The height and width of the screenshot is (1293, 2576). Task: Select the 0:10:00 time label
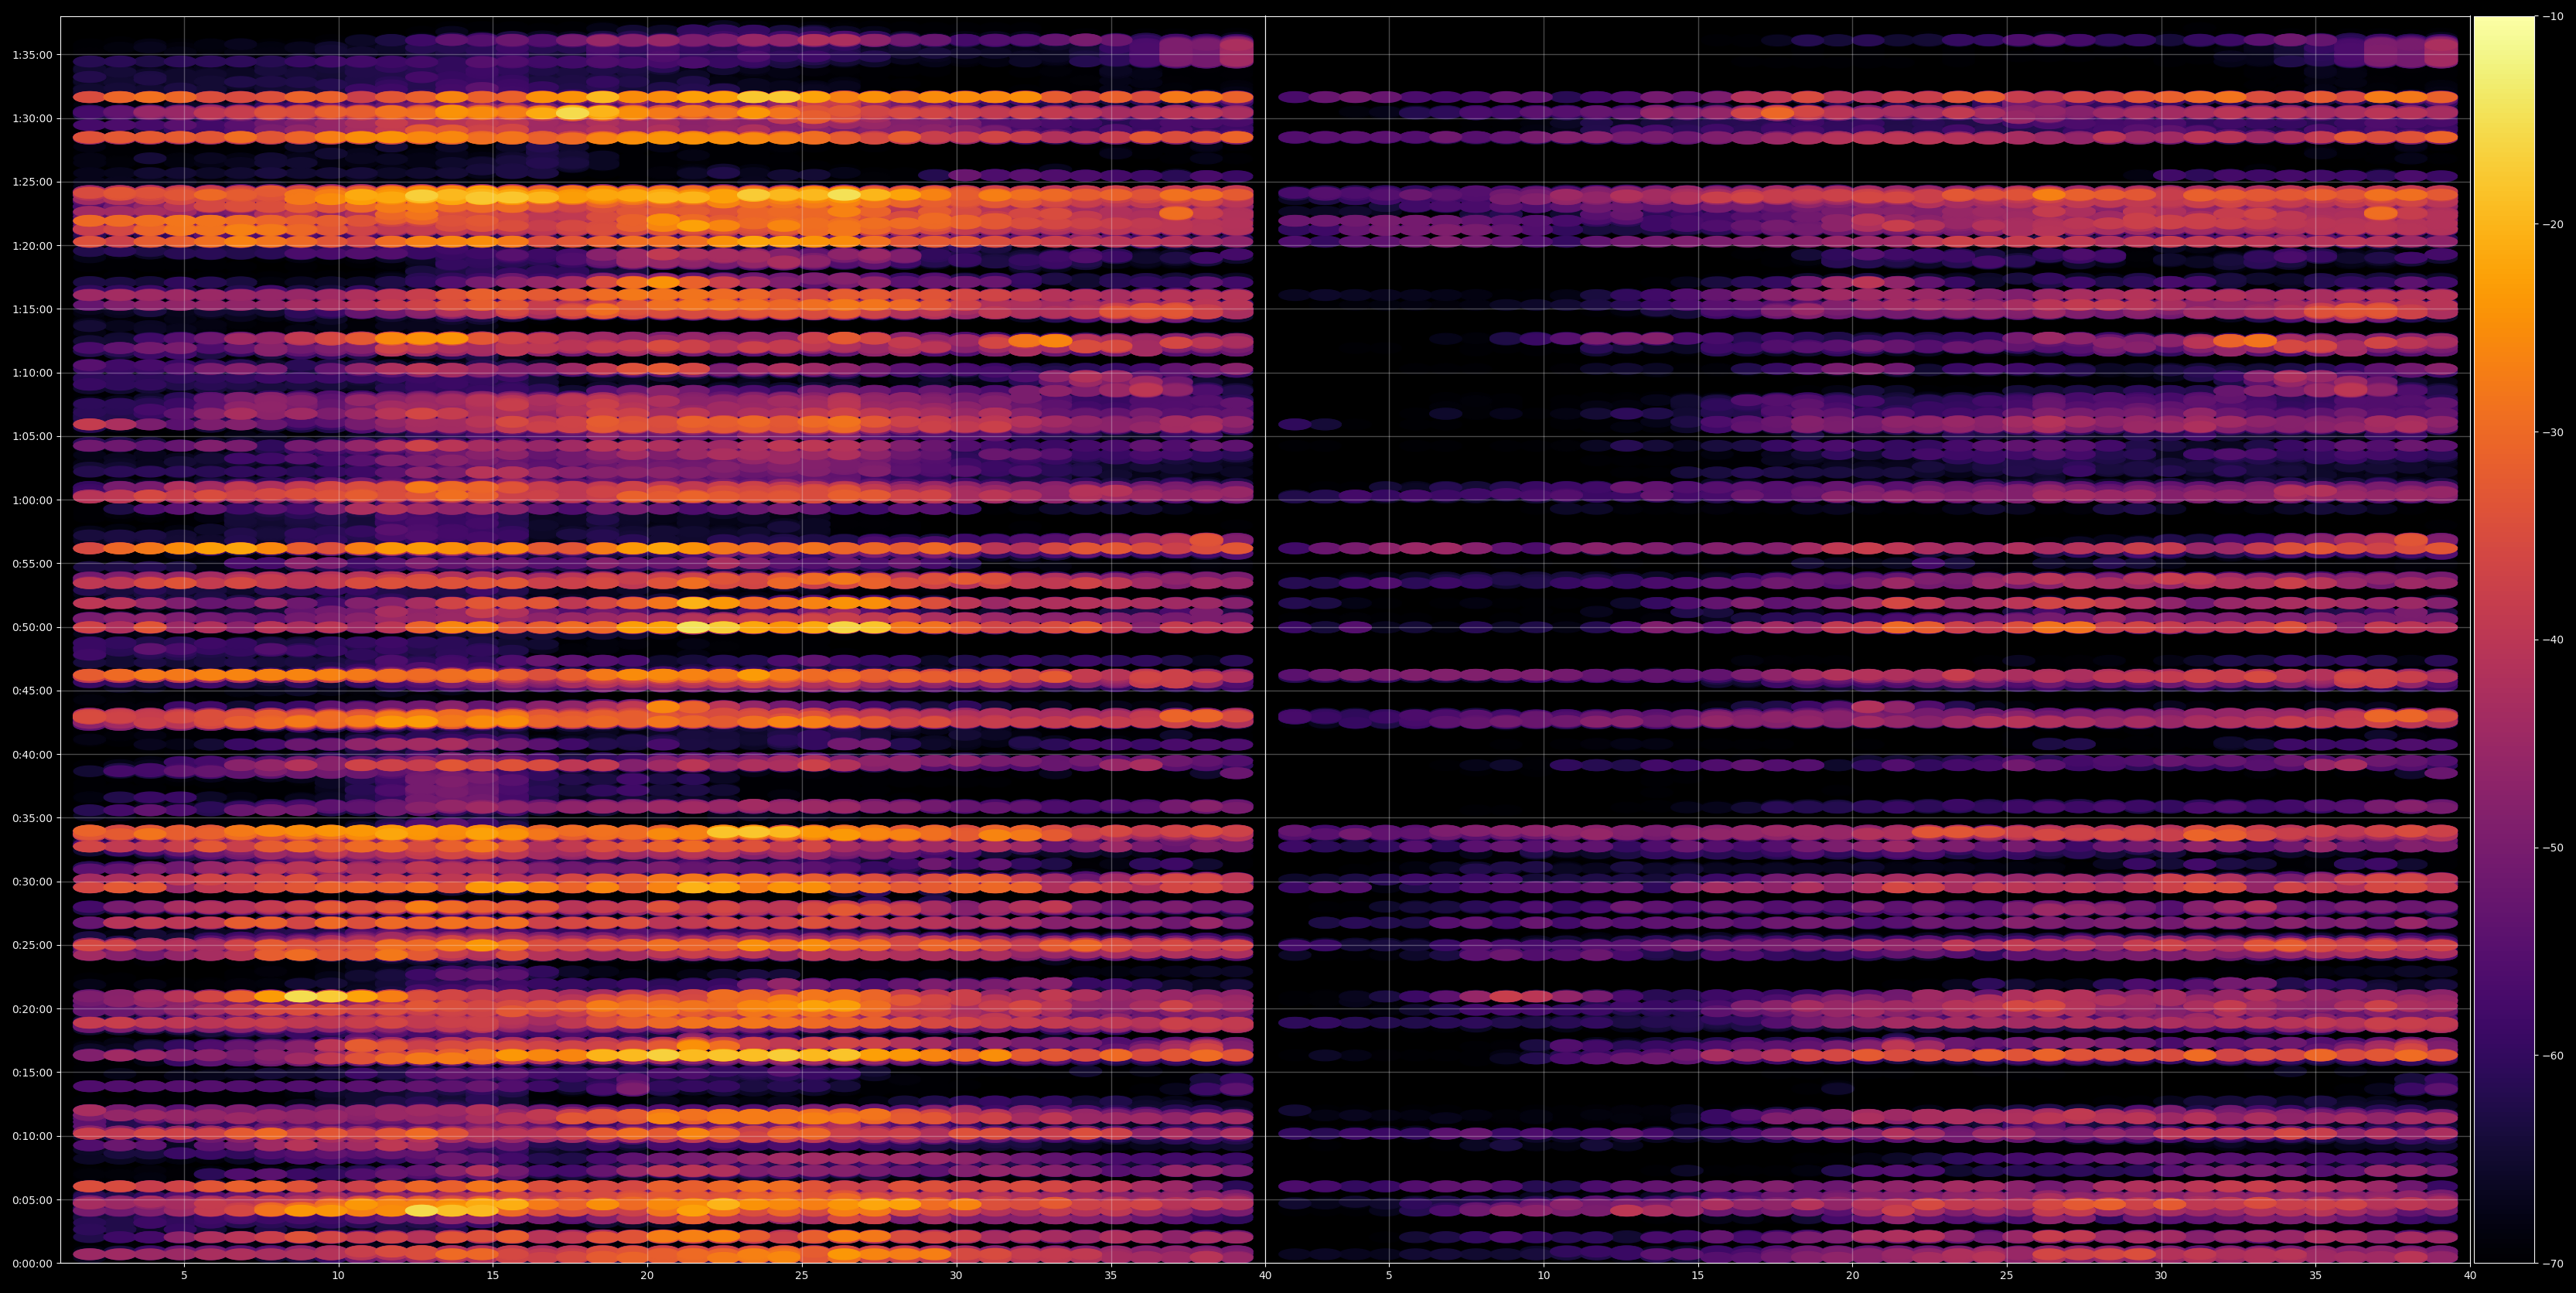coord(32,1136)
